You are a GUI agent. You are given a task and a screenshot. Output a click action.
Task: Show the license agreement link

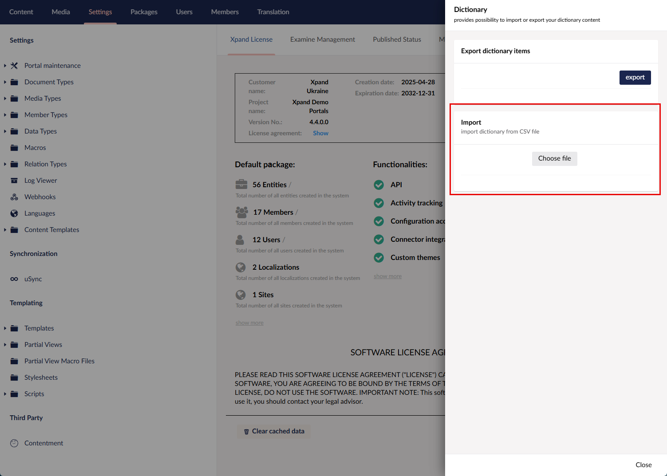pos(320,133)
